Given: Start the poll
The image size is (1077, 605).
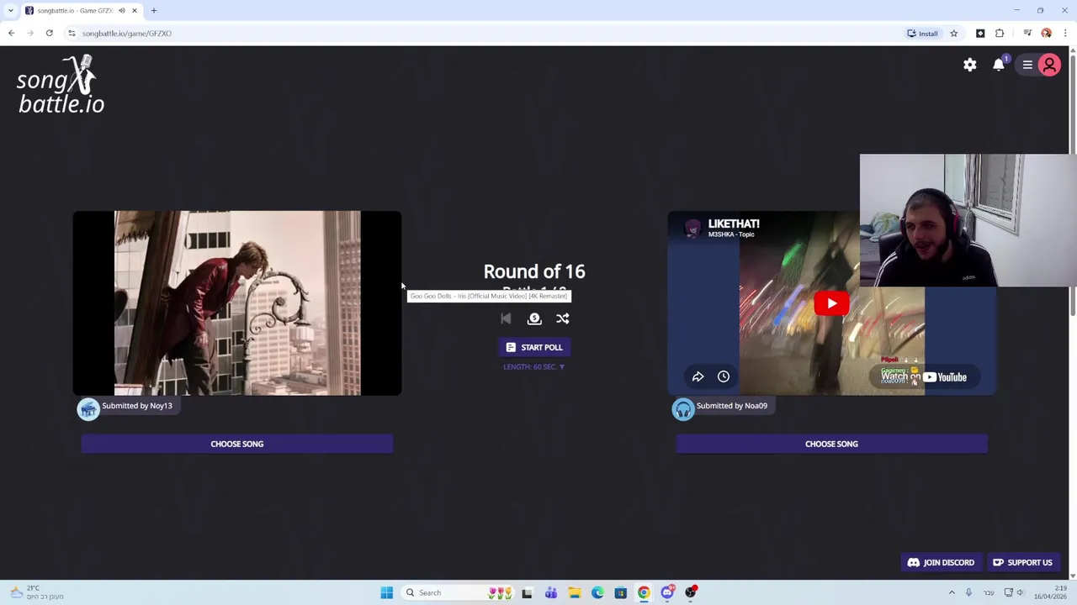Looking at the screenshot, I should [x=534, y=347].
